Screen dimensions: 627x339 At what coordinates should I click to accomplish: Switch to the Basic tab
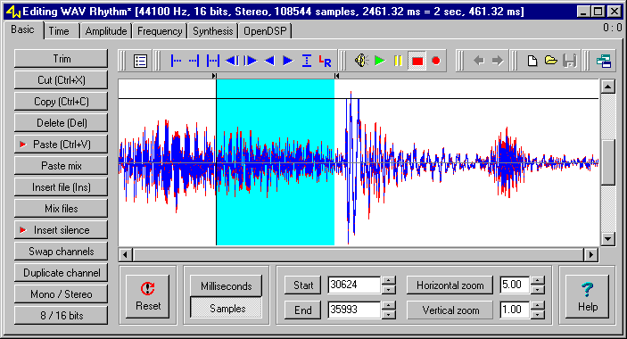pyautogui.click(x=23, y=29)
